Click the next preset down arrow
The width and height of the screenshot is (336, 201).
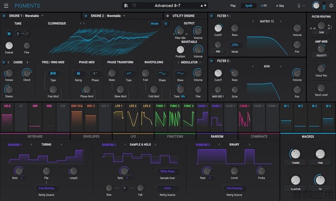(205, 6)
